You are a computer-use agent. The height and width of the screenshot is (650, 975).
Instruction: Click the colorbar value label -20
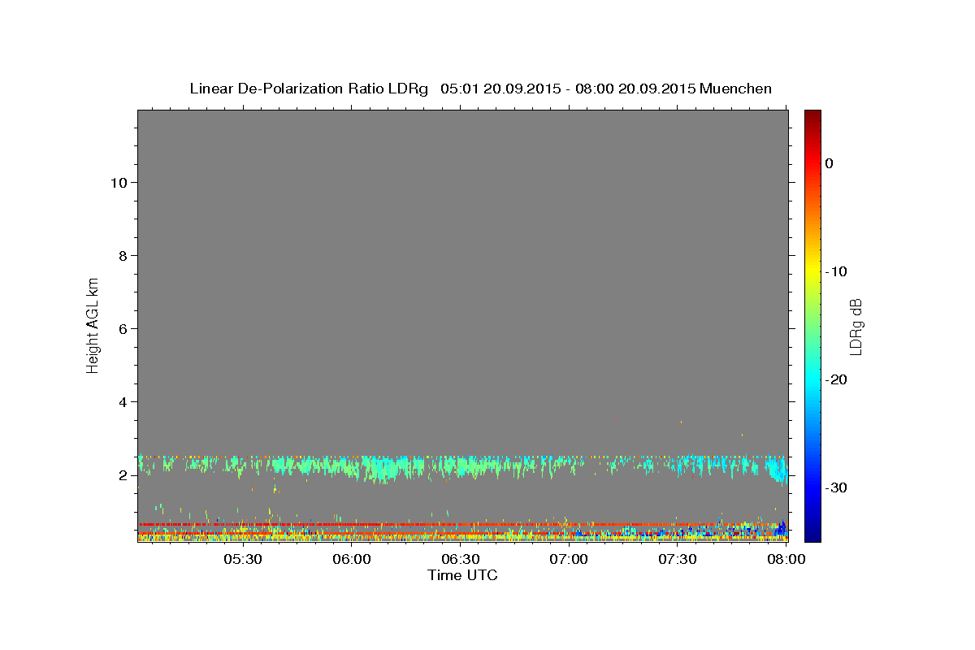(836, 379)
